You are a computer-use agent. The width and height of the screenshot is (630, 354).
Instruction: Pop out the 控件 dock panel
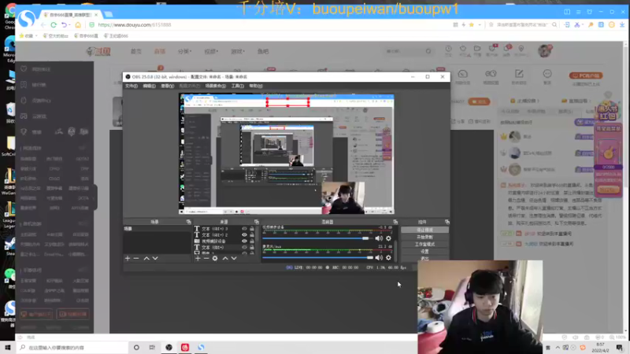[x=447, y=222]
